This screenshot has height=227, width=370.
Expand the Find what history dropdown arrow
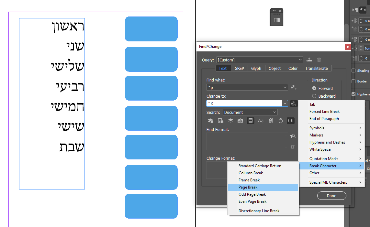(x=285, y=87)
